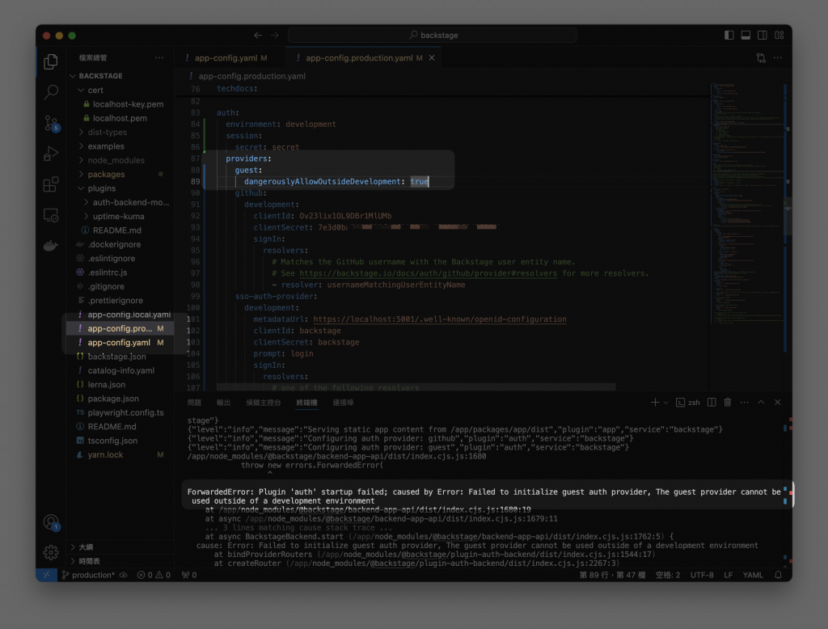Viewport: 828px width, 629px height.
Task: Change indentation spaces setting
Action: (x=667, y=575)
